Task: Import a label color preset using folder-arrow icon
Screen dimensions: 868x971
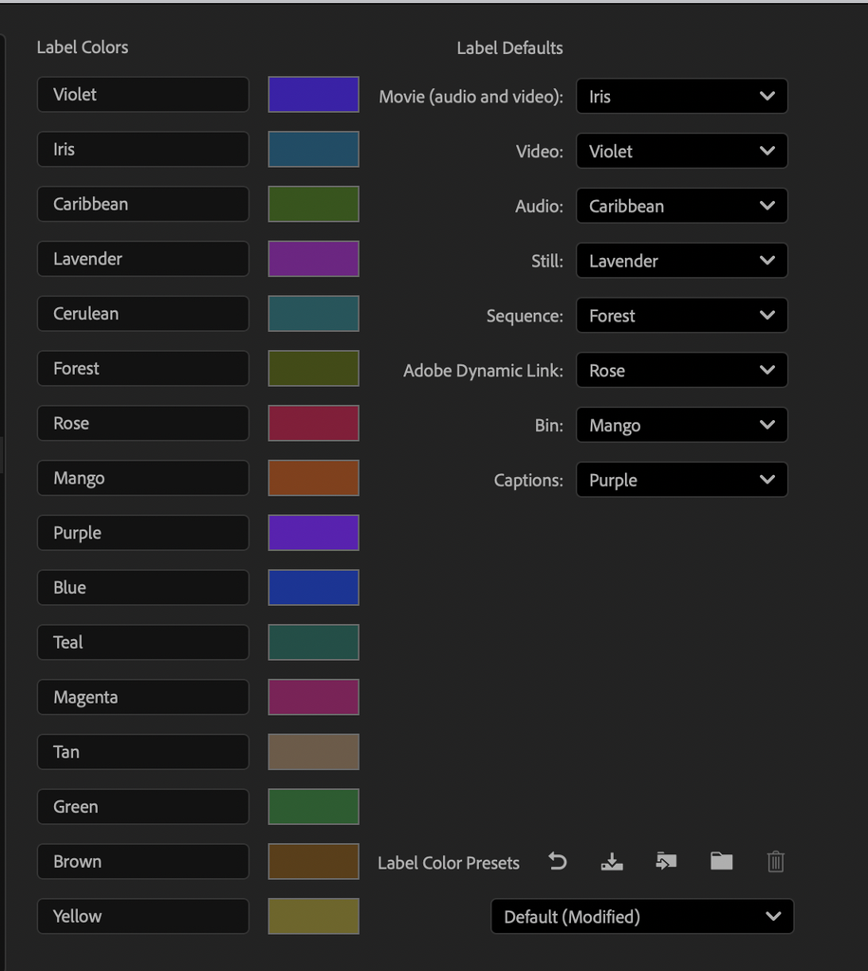Action: pyautogui.click(x=666, y=861)
